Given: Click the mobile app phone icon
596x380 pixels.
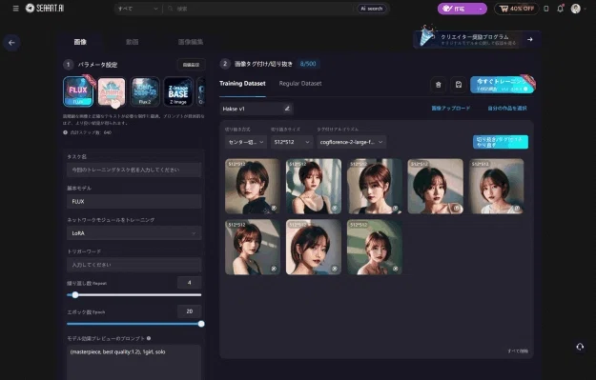Looking at the screenshot, I should pyautogui.click(x=546, y=9).
